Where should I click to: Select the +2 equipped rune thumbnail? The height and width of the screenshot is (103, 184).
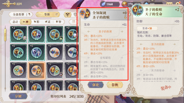tap(18, 34)
